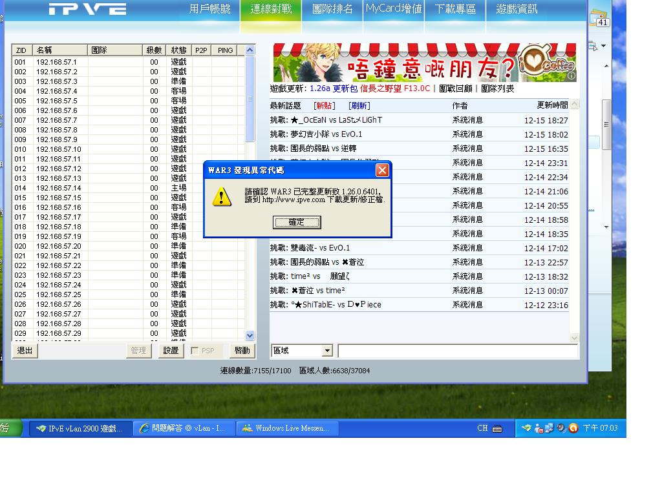Click the 新貼 link
Viewport: 662px width, 496px height.
[x=325, y=105]
